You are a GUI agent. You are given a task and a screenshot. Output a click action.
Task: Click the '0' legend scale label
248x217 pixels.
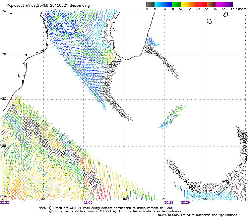147,9
